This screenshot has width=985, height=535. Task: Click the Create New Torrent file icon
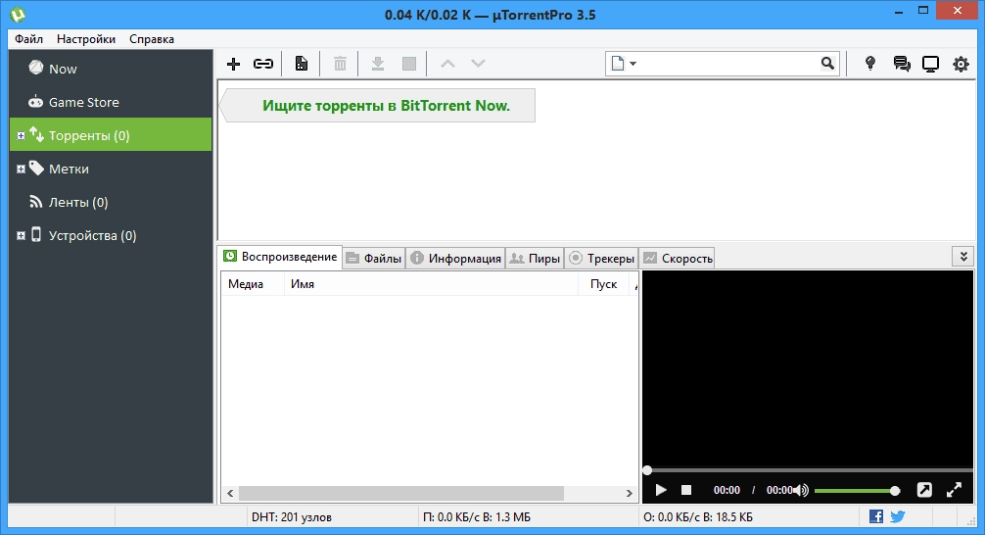[302, 64]
